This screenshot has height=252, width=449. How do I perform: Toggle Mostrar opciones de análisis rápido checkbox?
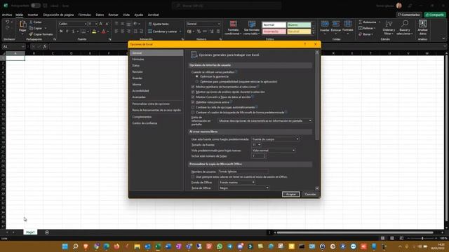[x=193, y=92]
